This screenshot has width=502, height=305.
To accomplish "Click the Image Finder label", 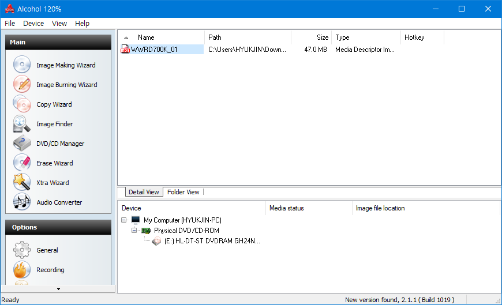I will click(x=54, y=124).
